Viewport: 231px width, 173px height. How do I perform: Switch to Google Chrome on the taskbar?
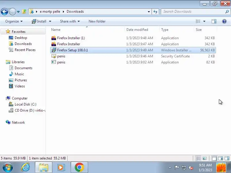click(x=79, y=167)
